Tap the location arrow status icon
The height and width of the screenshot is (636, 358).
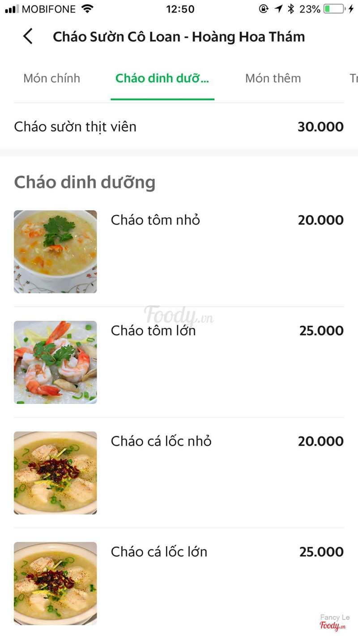(x=278, y=9)
